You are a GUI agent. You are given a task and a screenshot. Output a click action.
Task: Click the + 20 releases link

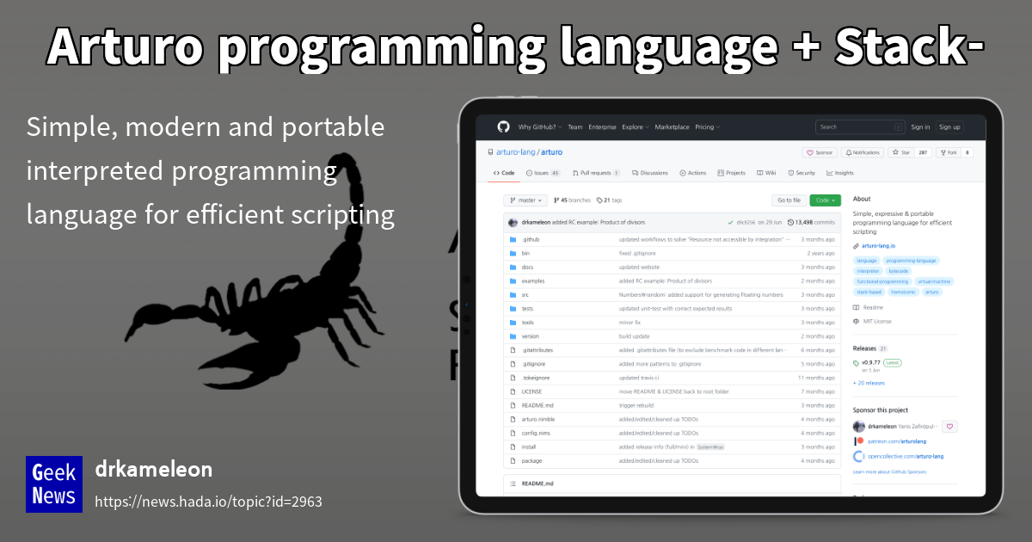click(x=869, y=383)
